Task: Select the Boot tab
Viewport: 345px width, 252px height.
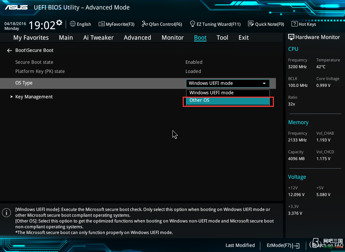Action: coord(200,38)
